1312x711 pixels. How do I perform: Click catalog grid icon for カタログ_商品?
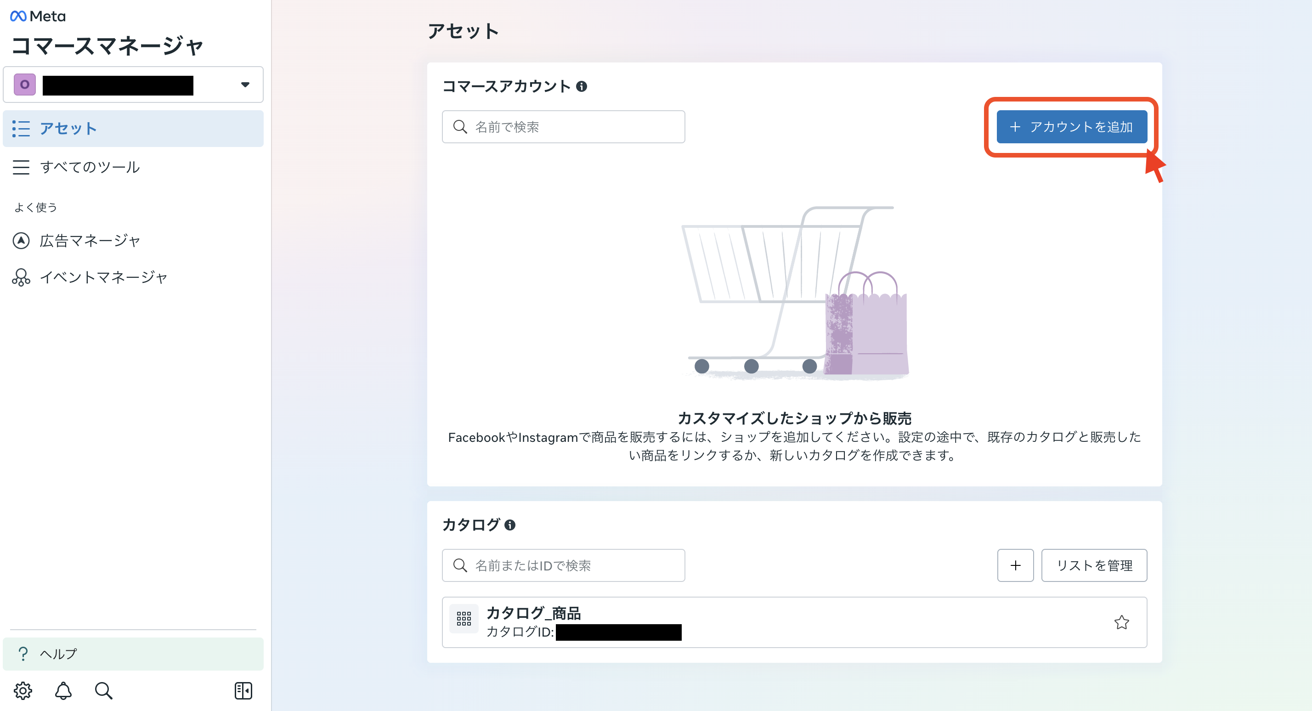pyautogui.click(x=464, y=619)
